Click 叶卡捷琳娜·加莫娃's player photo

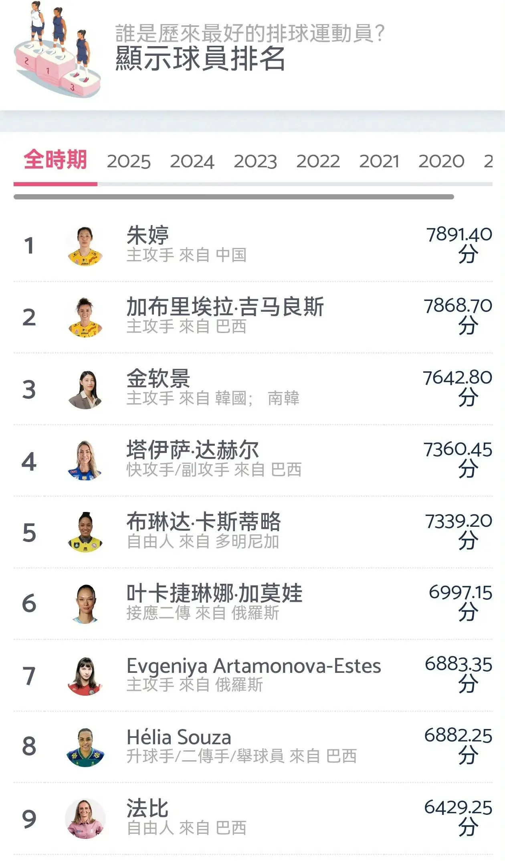point(85,603)
